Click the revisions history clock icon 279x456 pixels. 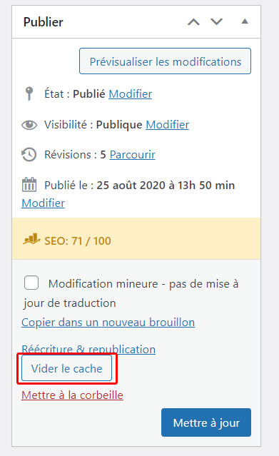[29, 154]
